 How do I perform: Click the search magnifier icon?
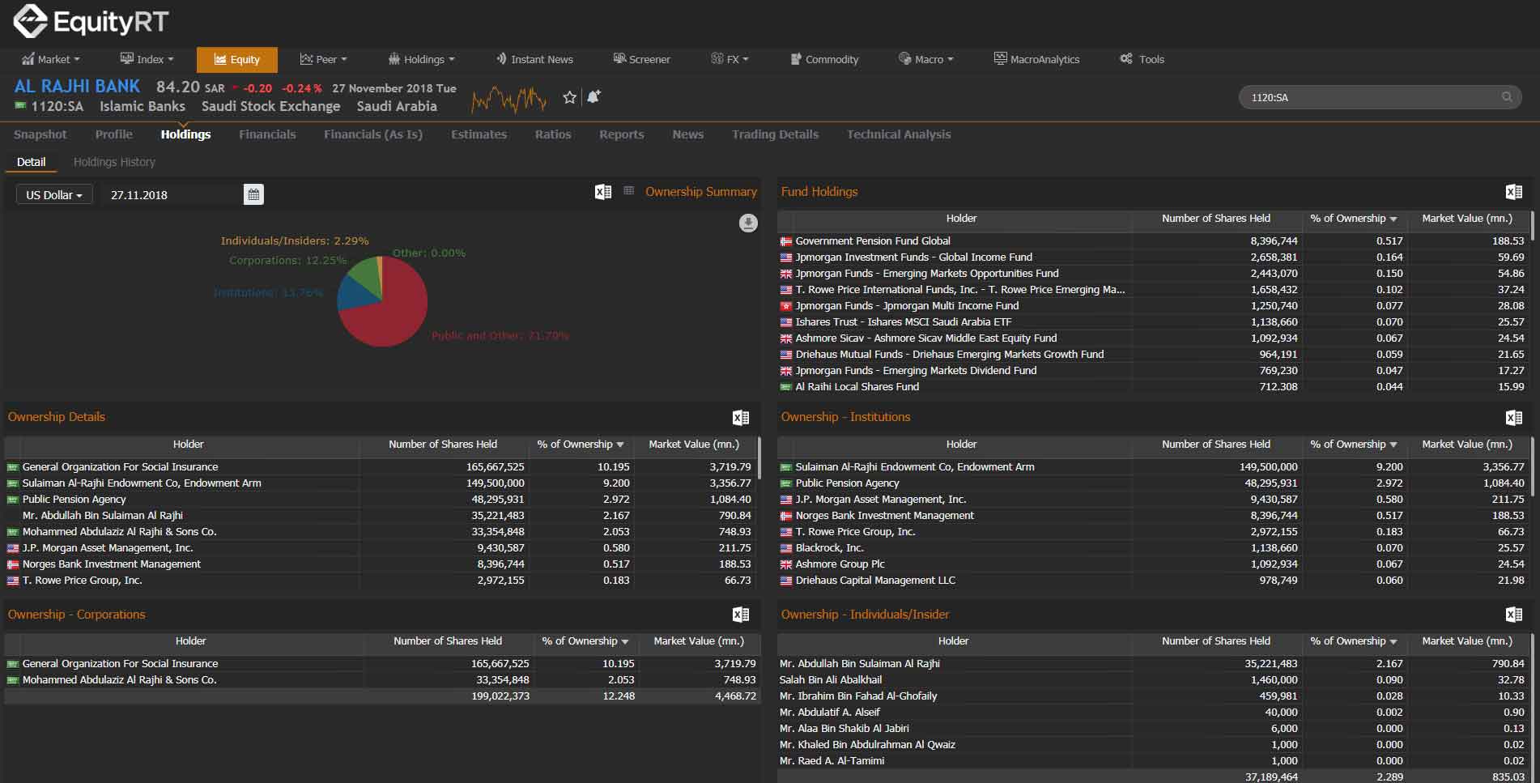pos(1507,97)
